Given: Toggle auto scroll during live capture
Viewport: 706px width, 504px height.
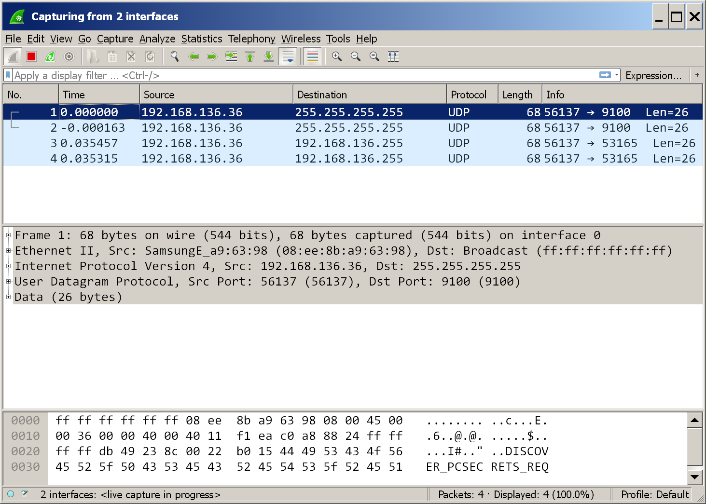Looking at the screenshot, I should [288, 57].
